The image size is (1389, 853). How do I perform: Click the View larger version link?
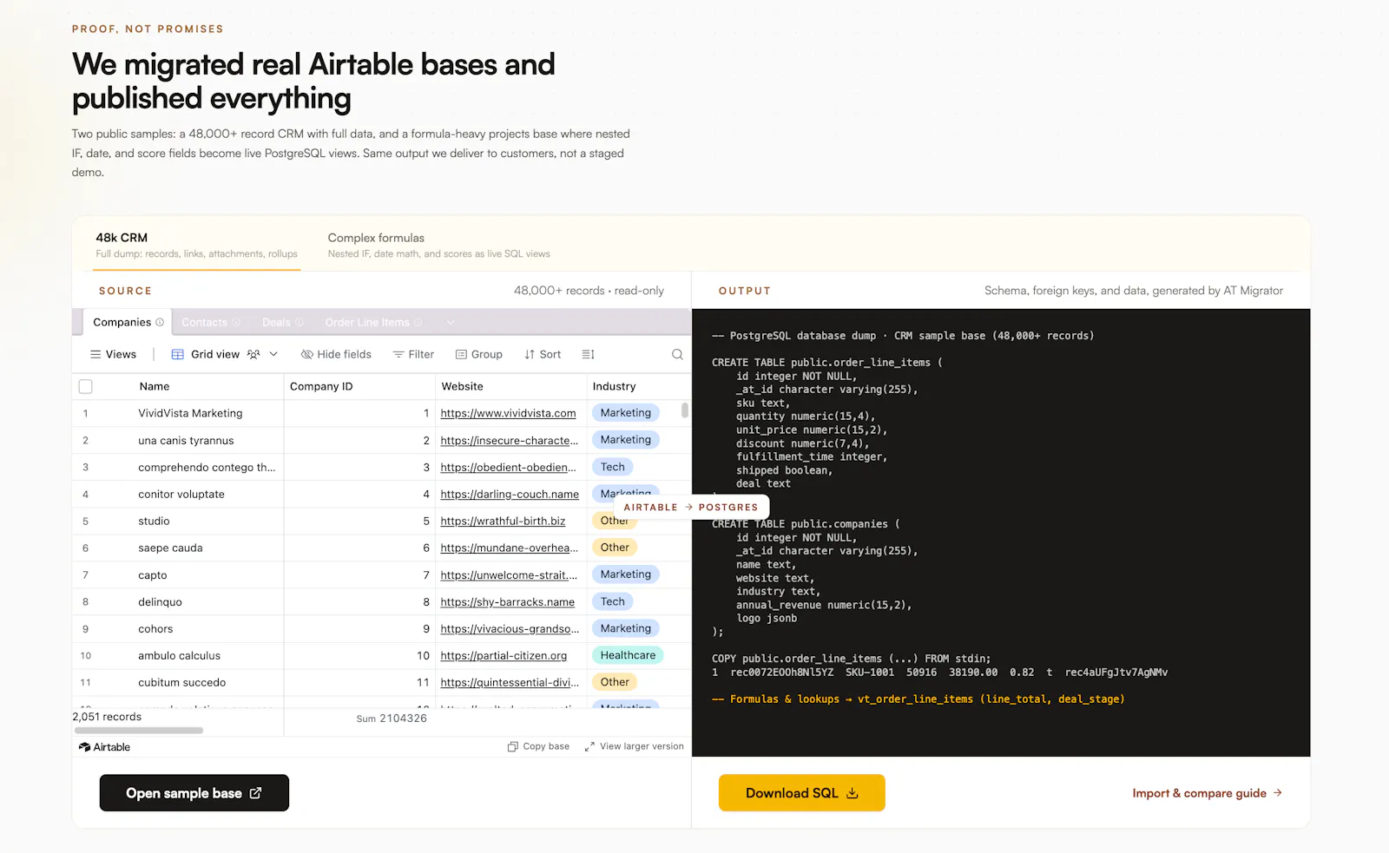tap(634, 746)
